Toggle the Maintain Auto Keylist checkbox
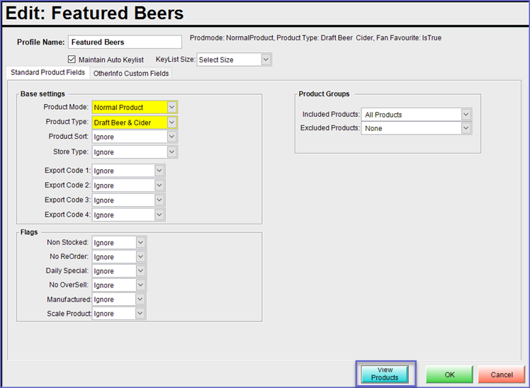The image size is (530, 388). [72, 59]
